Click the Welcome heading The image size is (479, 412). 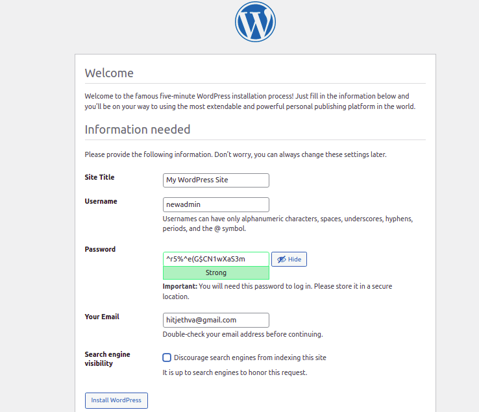point(109,73)
